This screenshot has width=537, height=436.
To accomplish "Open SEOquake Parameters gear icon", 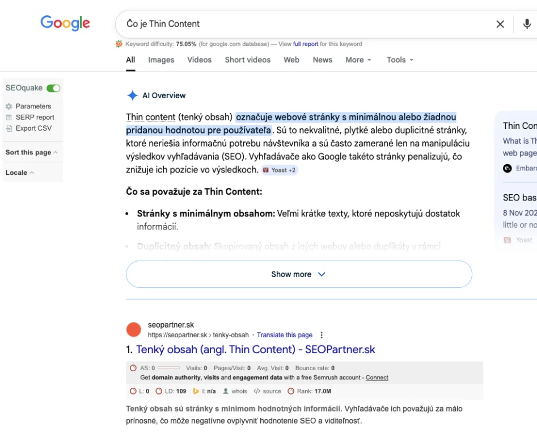I will coord(9,106).
